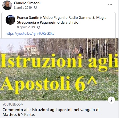Follow the youtu.be/njnHOKsGSks link
This screenshot has width=119, height=118.
[30, 33]
